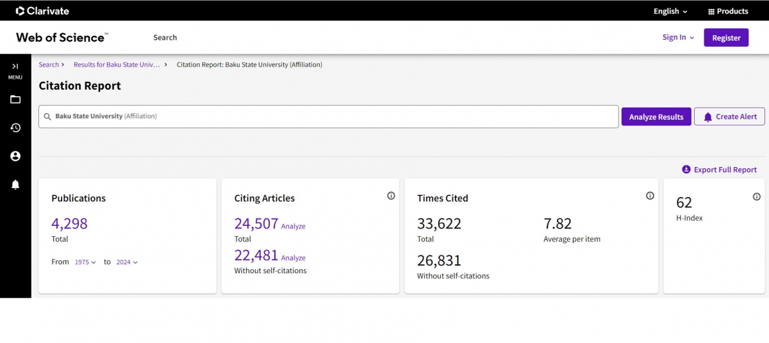
Task: Click the Citing Articles info icon
Action: tap(391, 196)
